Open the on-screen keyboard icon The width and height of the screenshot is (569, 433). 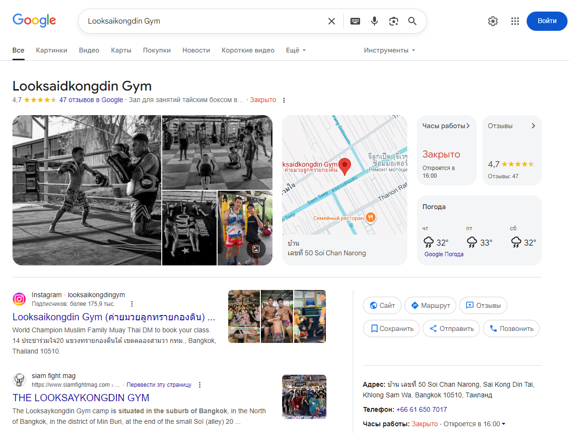coord(355,21)
